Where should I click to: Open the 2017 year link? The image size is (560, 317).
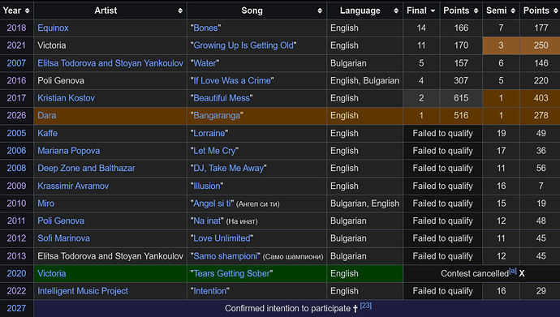16,98
